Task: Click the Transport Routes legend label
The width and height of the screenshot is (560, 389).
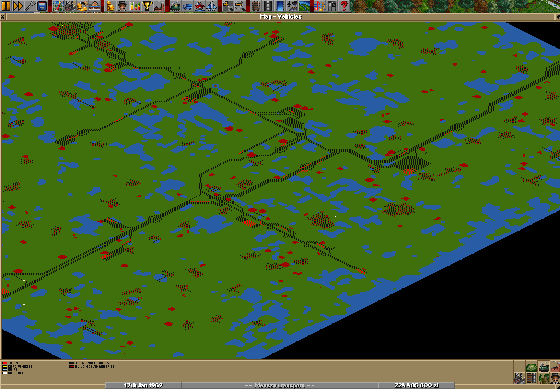Action: click(92, 363)
